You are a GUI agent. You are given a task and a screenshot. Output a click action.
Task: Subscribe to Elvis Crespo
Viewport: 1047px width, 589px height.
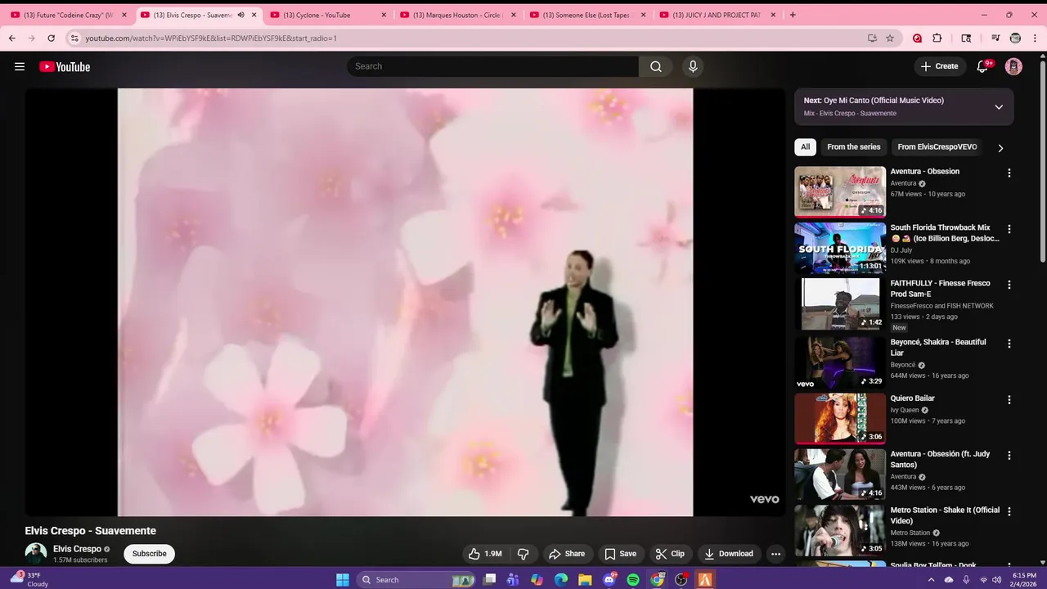point(150,554)
